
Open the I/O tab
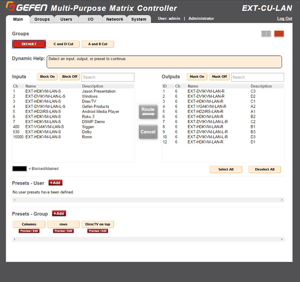click(90, 19)
